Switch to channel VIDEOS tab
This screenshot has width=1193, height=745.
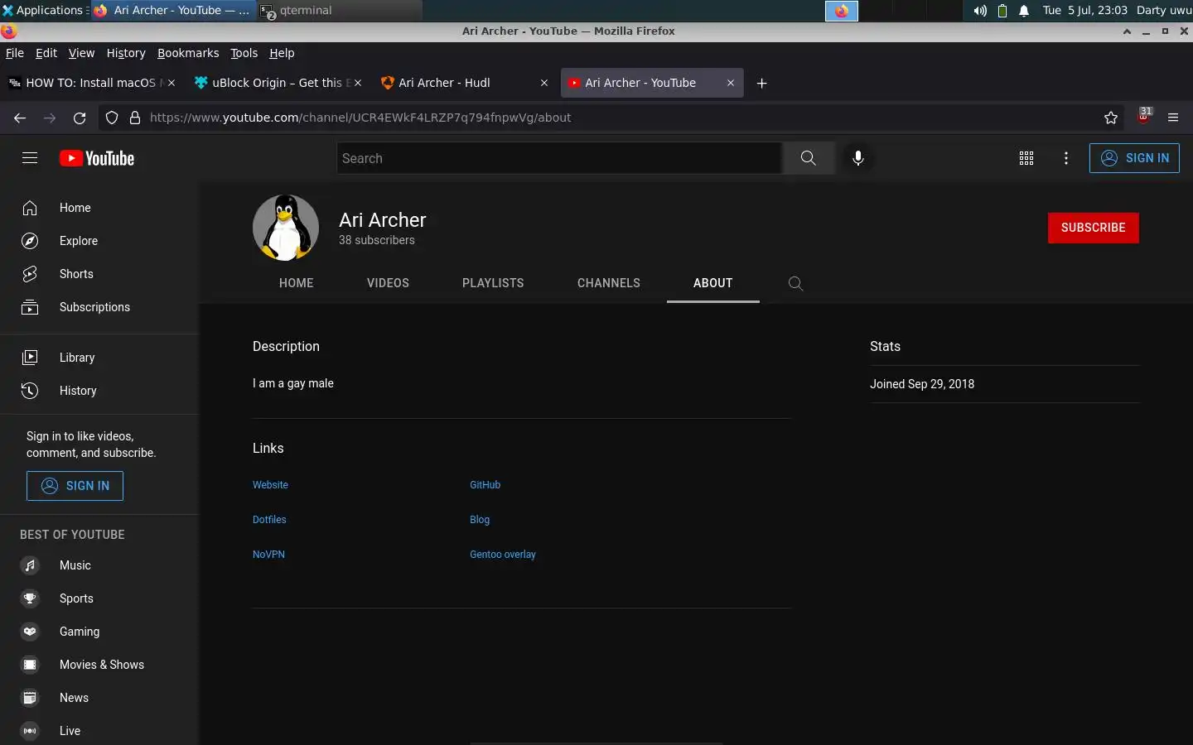tap(388, 283)
